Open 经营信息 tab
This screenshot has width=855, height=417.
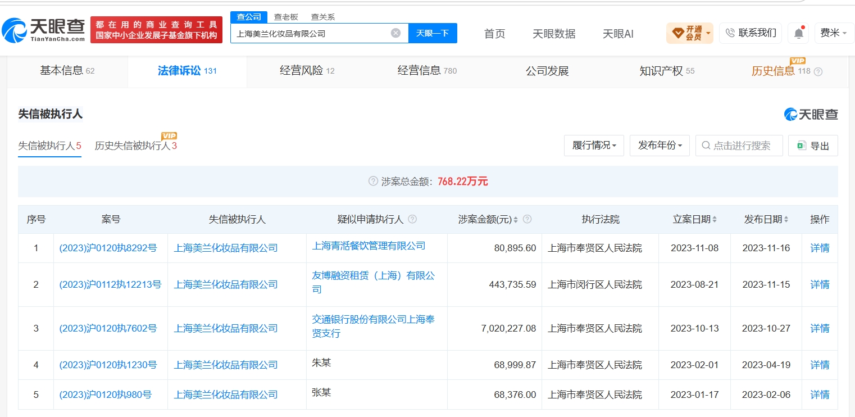pyautogui.click(x=427, y=71)
